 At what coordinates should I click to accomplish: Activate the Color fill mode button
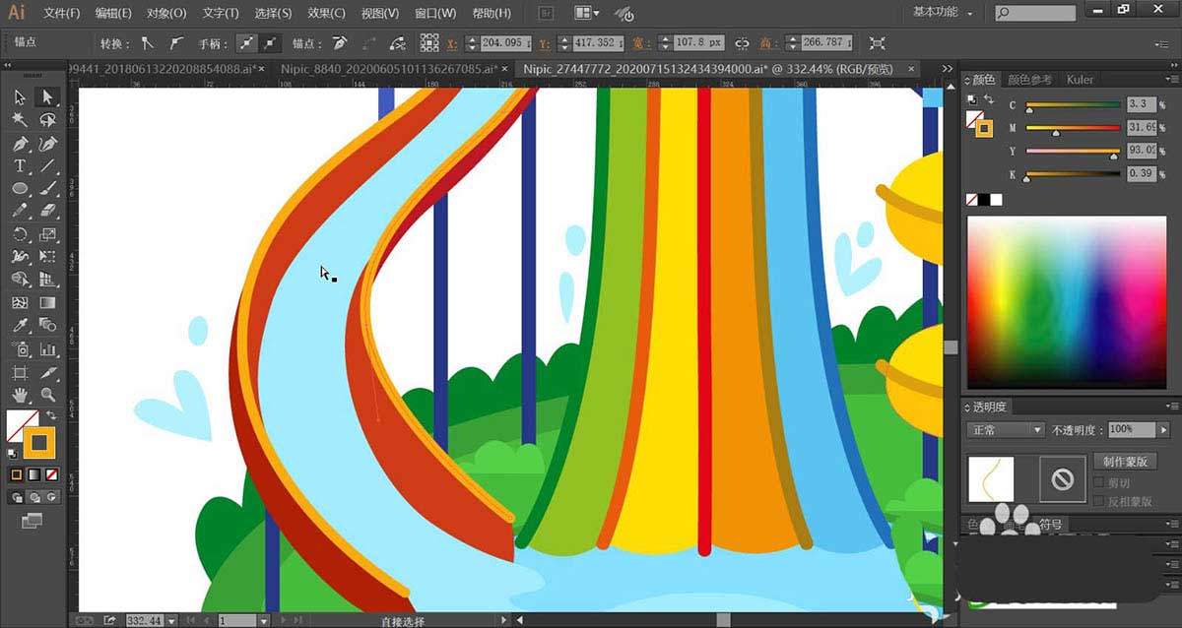click(x=17, y=474)
